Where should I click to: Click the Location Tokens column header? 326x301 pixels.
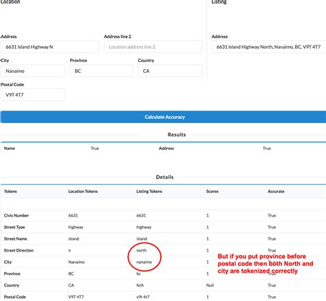pyautogui.click(x=83, y=191)
